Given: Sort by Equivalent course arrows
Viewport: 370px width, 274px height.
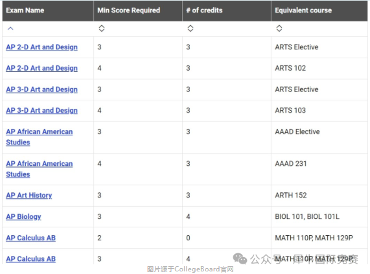Looking at the screenshot, I should tap(279, 29).
